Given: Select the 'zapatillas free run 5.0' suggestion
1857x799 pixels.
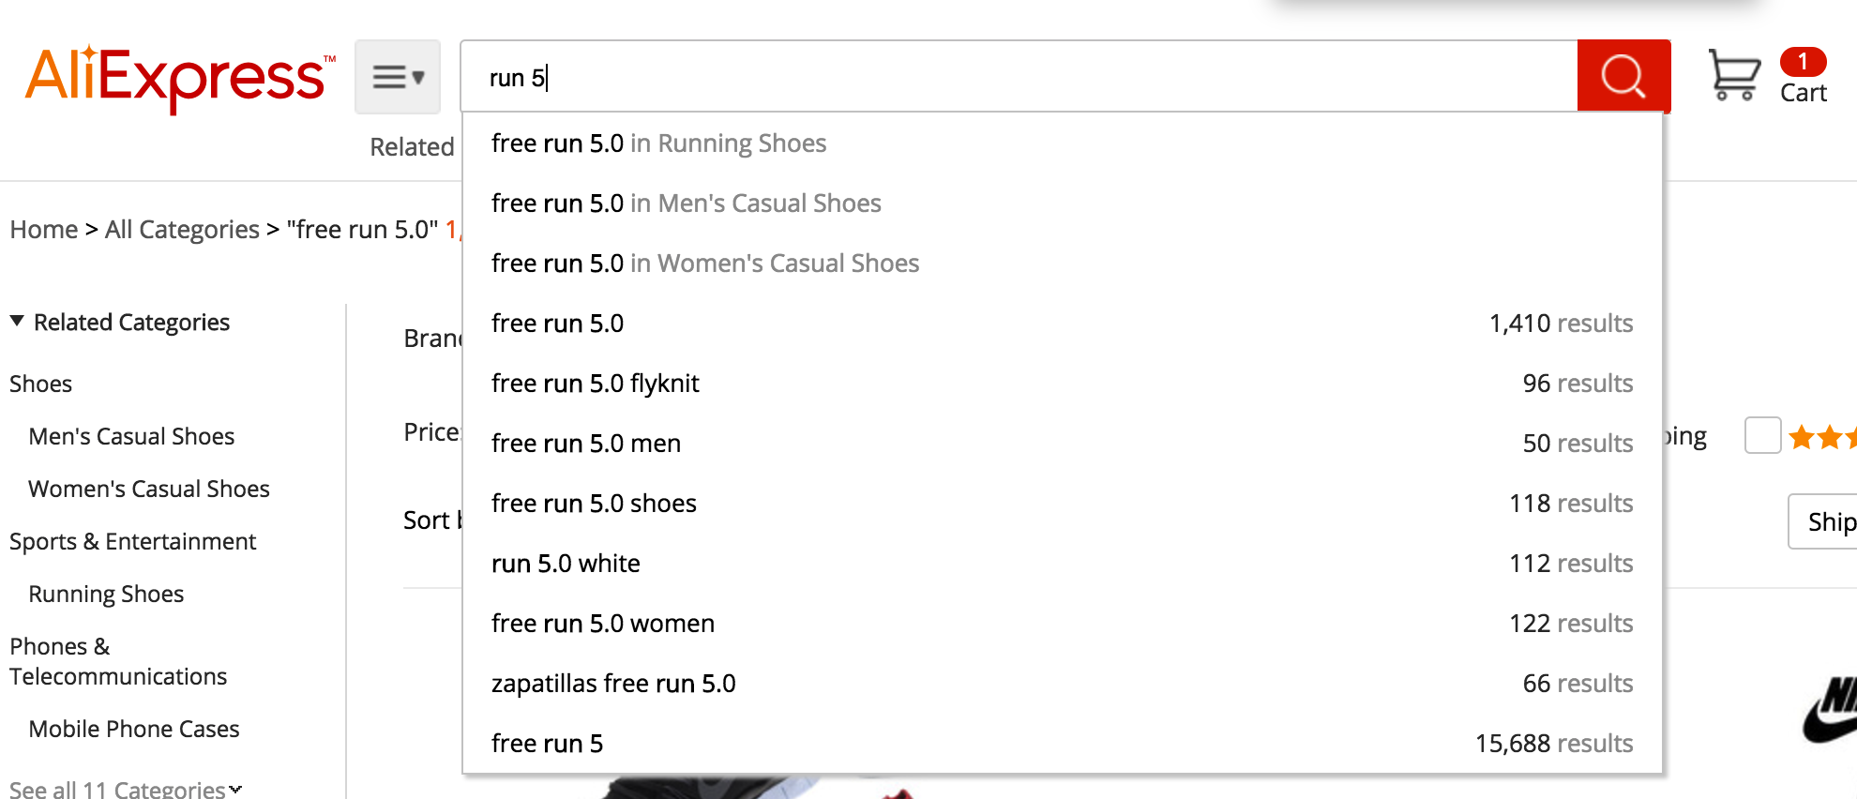Looking at the screenshot, I should 1063,684.
